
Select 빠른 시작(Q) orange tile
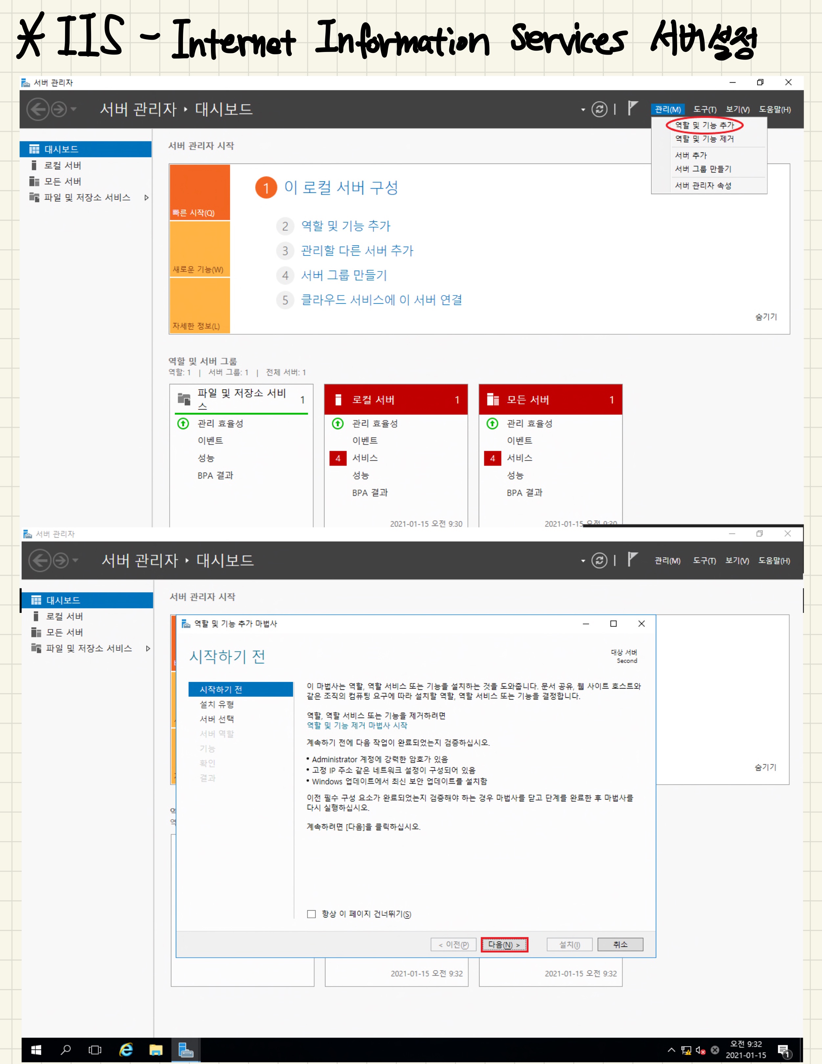tap(199, 192)
